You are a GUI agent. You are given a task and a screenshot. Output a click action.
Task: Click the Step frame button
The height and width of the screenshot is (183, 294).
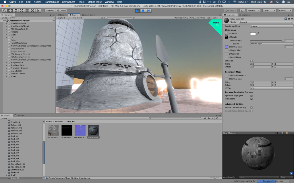(x=148, y=11)
